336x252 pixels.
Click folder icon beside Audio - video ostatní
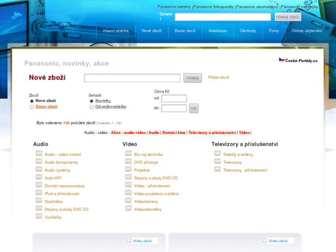(x=39, y=153)
